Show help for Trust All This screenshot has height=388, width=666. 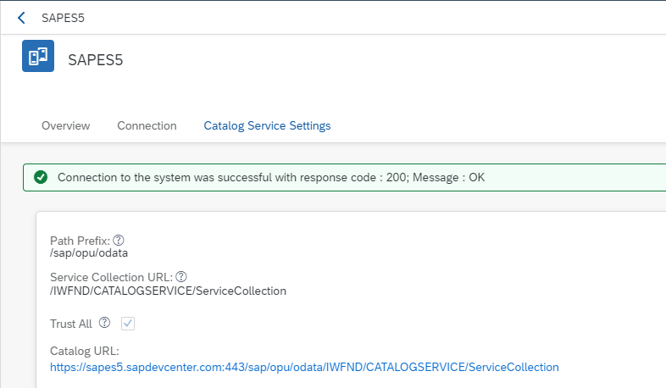(105, 323)
